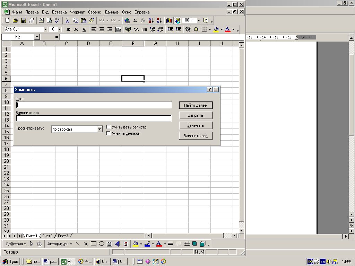355x266 pixels.
Task: Click the Cut scissors icon
Action: click(x=67, y=20)
